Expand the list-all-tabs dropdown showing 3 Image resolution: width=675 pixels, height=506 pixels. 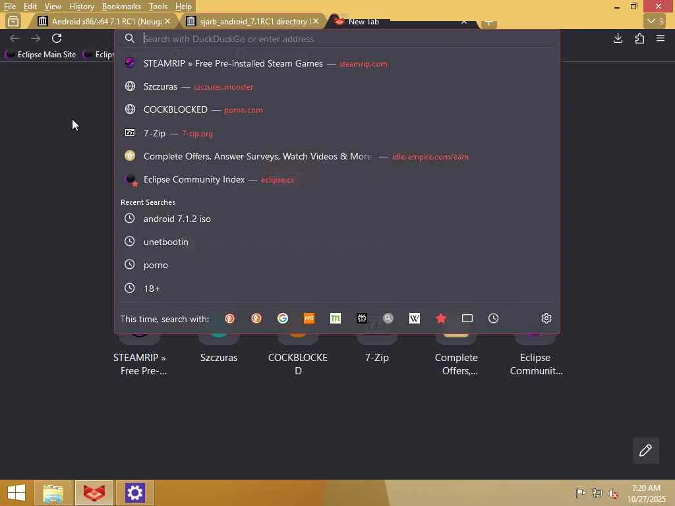click(x=655, y=21)
